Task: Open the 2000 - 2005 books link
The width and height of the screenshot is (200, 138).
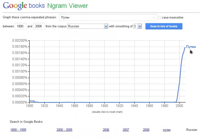Action: pos(64,130)
